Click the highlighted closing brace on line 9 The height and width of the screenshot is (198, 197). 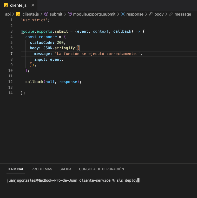[31, 65]
